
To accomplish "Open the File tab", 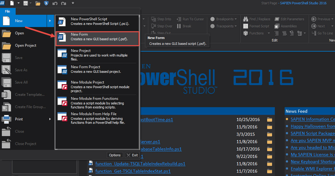I will [7, 11].
